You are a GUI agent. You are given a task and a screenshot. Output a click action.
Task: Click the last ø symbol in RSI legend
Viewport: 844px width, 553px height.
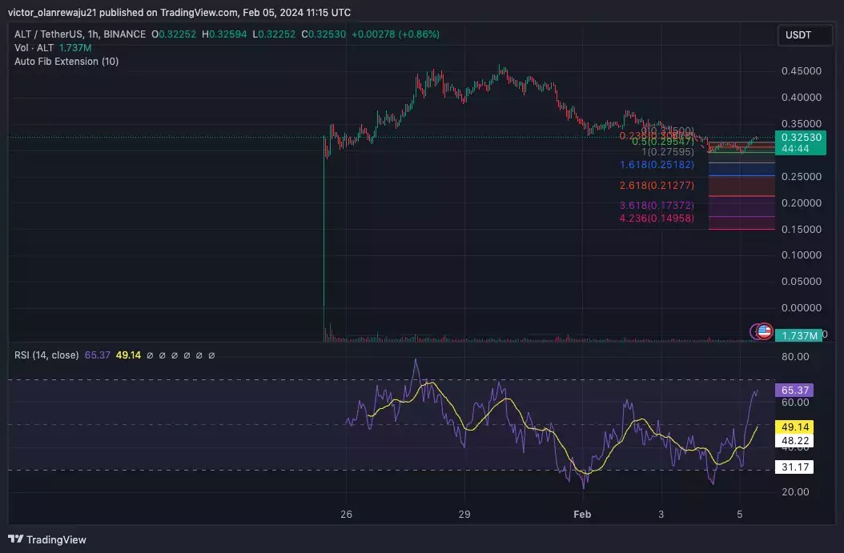pyautogui.click(x=211, y=355)
